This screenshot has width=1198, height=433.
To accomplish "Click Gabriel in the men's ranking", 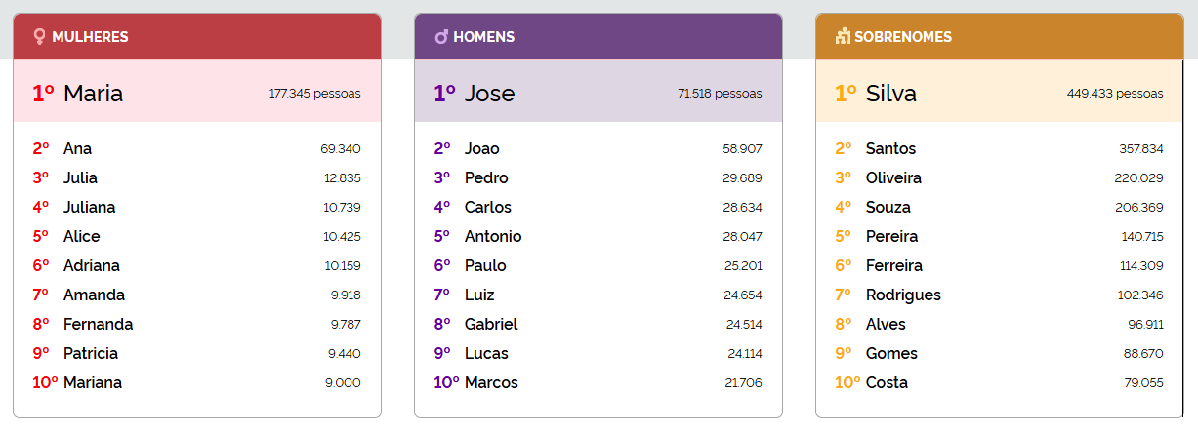I will [x=491, y=325].
